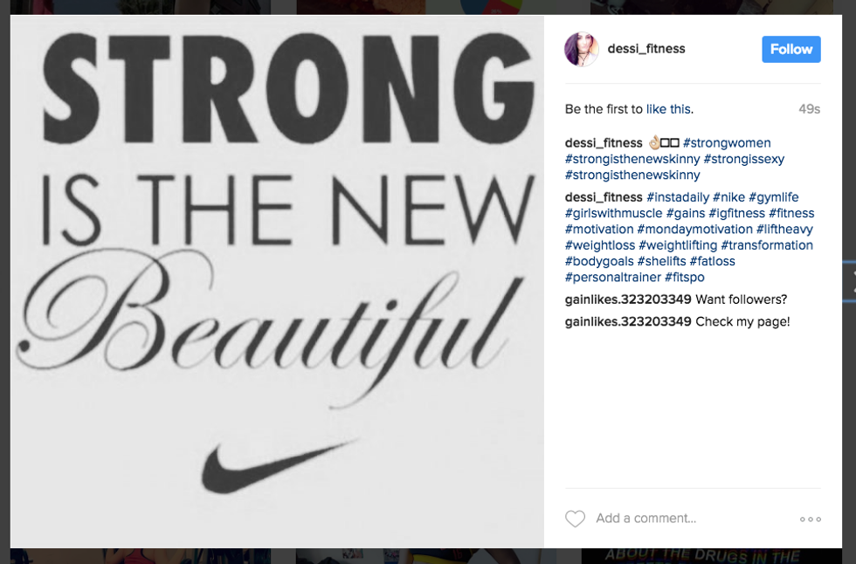Click the post image with Nike swoosh

pyautogui.click(x=277, y=281)
